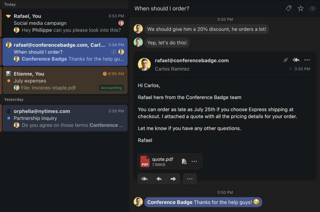Select the 'When should I order?' conversation
The height and width of the screenshot is (212, 320).
coord(64,52)
